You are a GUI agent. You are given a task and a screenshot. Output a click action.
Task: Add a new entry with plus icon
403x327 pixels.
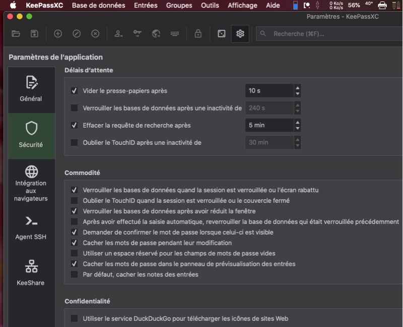(58, 34)
